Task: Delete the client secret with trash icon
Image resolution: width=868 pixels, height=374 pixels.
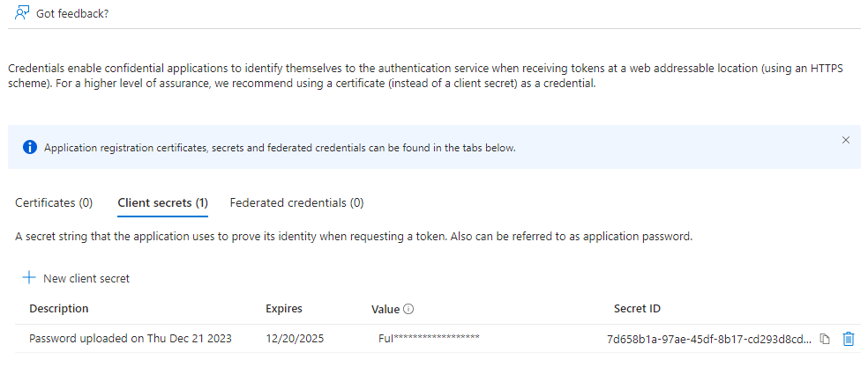Action: coord(848,339)
